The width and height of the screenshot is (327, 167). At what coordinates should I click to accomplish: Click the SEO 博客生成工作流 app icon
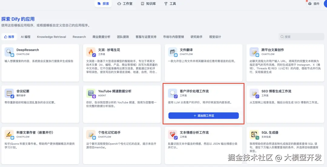(254, 93)
